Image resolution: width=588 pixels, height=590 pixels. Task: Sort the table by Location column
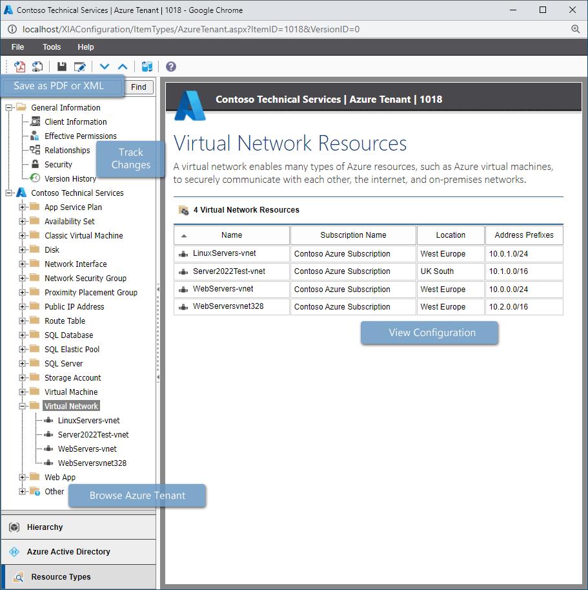[451, 235]
